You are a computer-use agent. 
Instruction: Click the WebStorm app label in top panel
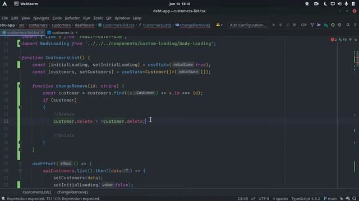coord(26,4)
